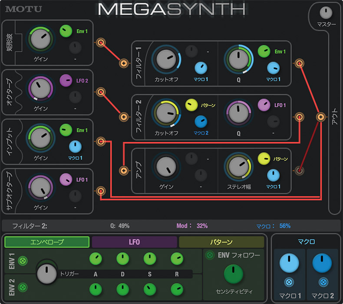This screenshot has height=304, width=343.
Task: Click the 矩形波 ゲイン knob
Action: (40, 39)
